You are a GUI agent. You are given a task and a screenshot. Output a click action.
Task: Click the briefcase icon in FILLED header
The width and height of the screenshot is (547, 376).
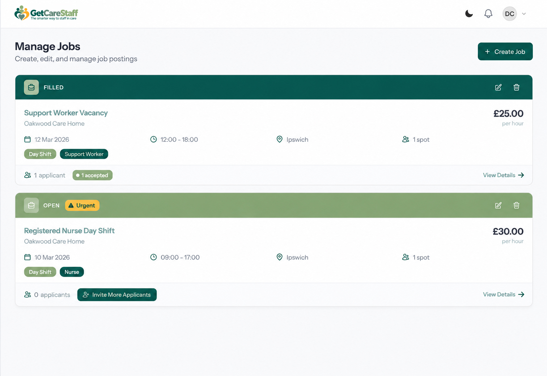pyautogui.click(x=31, y=87)
